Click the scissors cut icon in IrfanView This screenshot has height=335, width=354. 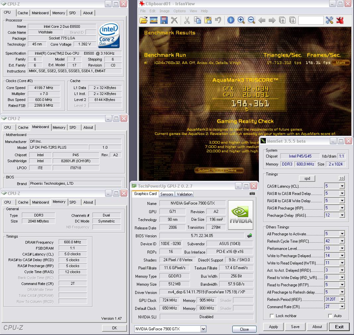coord(187,20)
